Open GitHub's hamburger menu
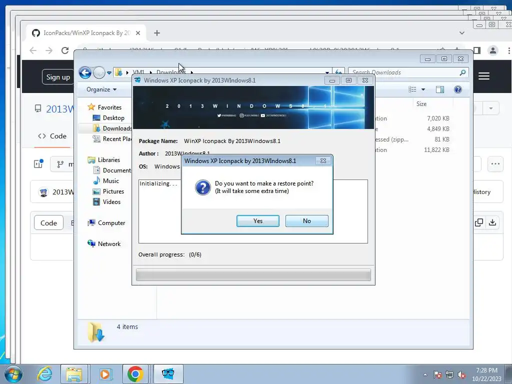Screen dimensions: 512x384 (x=483, y=76)
